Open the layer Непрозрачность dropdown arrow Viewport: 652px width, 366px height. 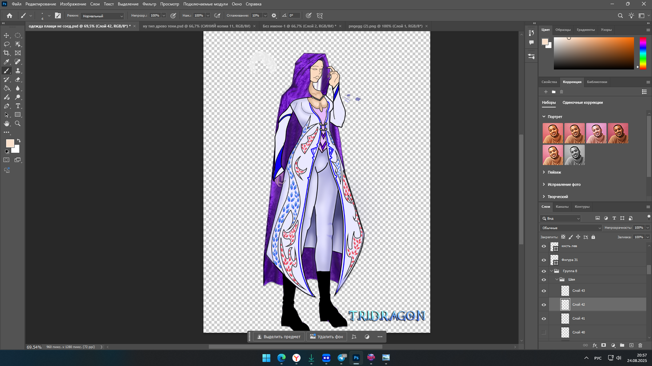tap(647, 228)
